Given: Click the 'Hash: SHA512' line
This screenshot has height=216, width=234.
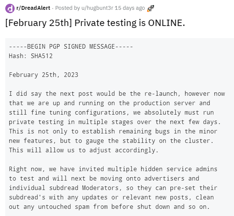Looking at the screenshot, I should pyautogui.click(x=31, y=56).
